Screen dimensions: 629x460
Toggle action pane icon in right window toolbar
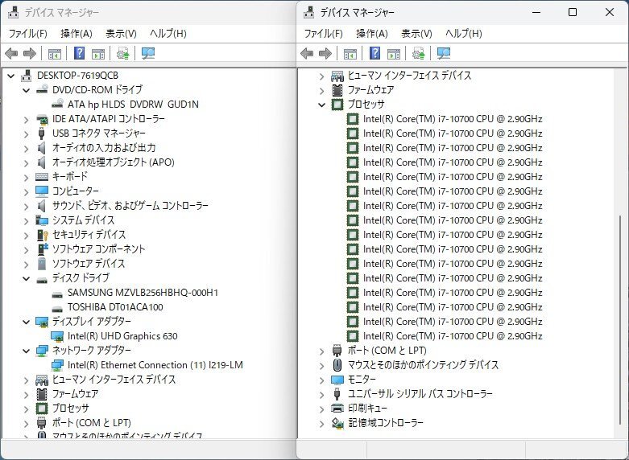tap(394, 54)
